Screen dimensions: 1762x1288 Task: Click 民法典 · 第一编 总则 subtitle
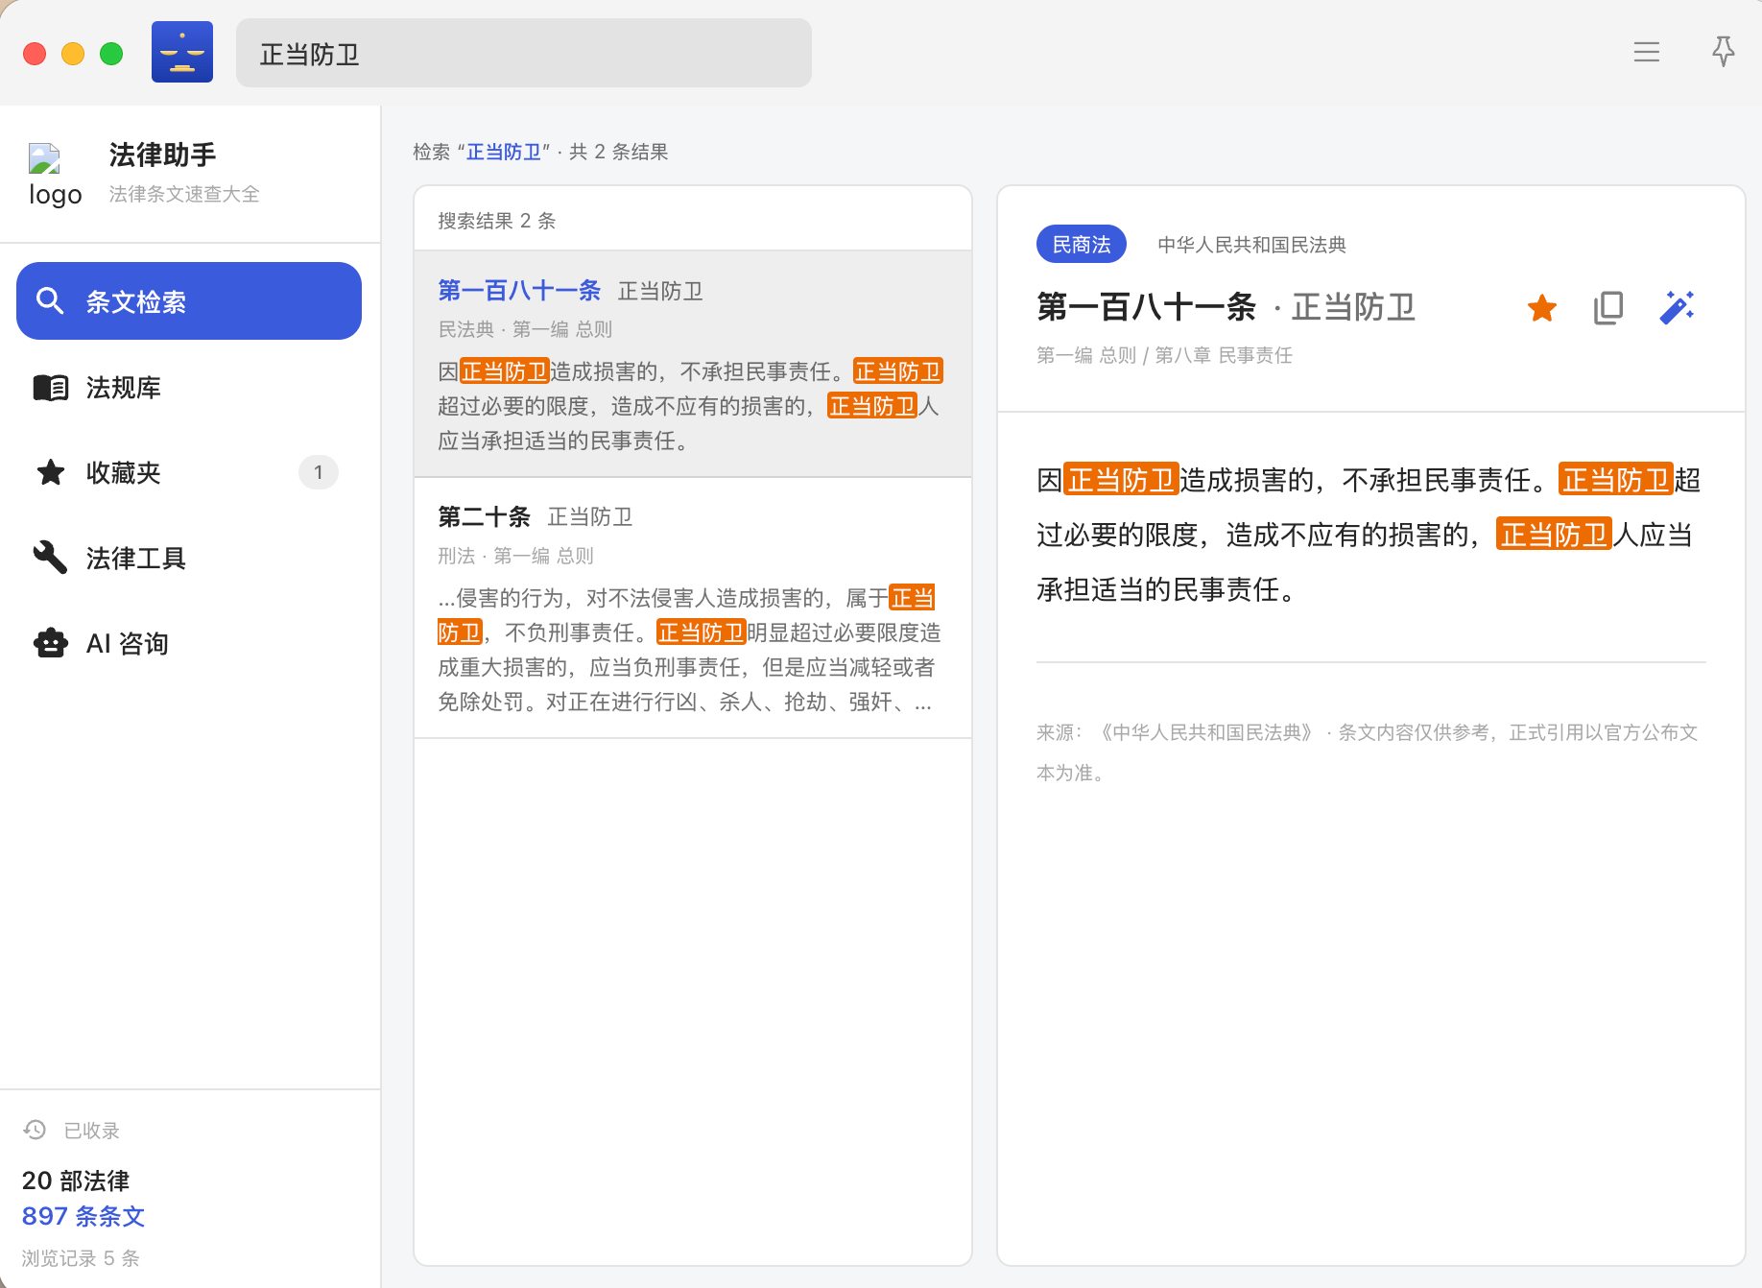click(x=525, y=329)
